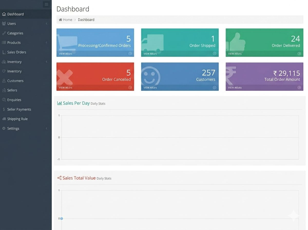The image size is (308, 230).
Task: Expand the Products submenu chevron
Action: click(46, 43)
